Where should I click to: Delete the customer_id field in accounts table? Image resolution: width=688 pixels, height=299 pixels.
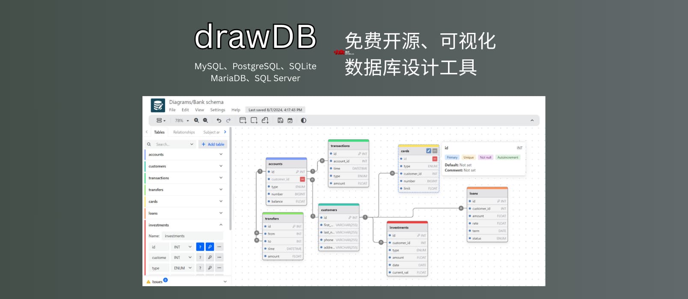(x=302, y=179)
